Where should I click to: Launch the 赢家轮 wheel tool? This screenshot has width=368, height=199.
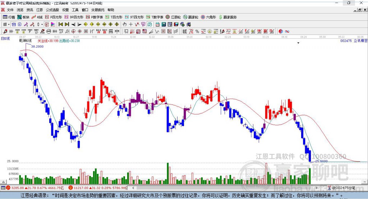pyautogui.click(x=190, y=17)
